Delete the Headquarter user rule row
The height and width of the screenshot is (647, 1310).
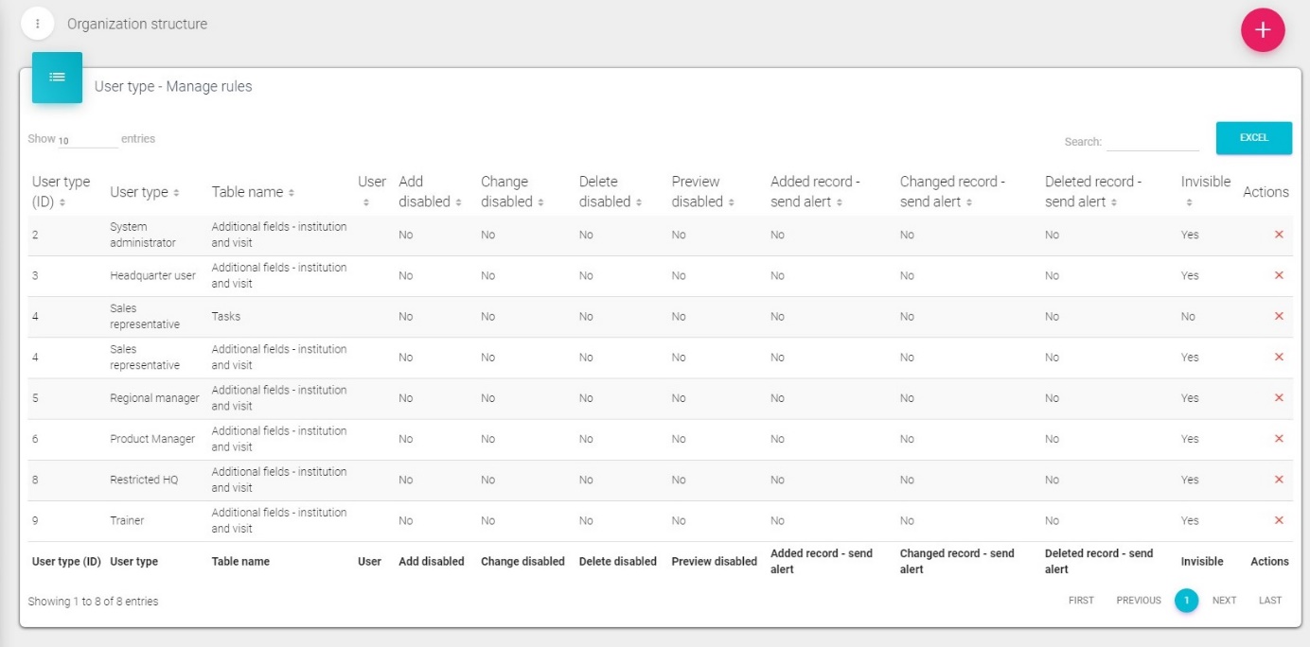point(1279,275)
